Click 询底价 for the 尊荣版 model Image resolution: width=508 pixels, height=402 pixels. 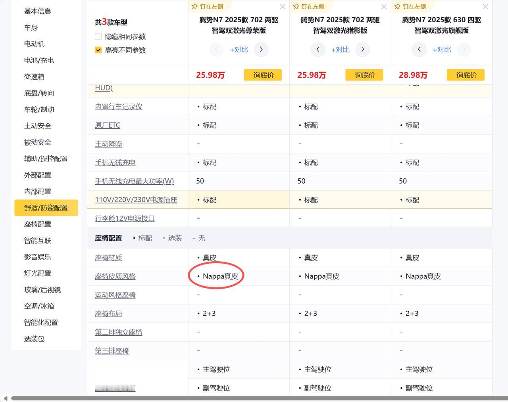point(263,75)
